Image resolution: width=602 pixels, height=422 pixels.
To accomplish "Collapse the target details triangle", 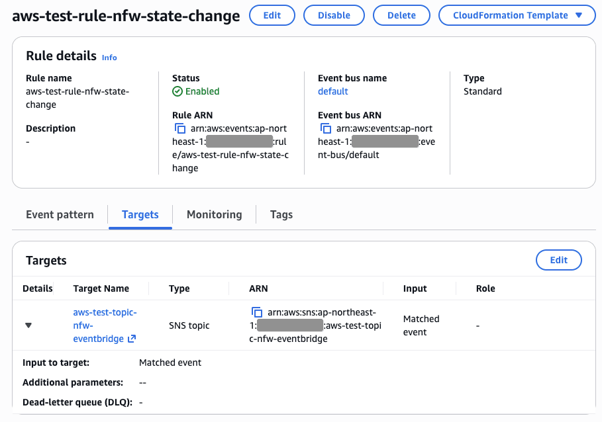I will coord(28,325).
